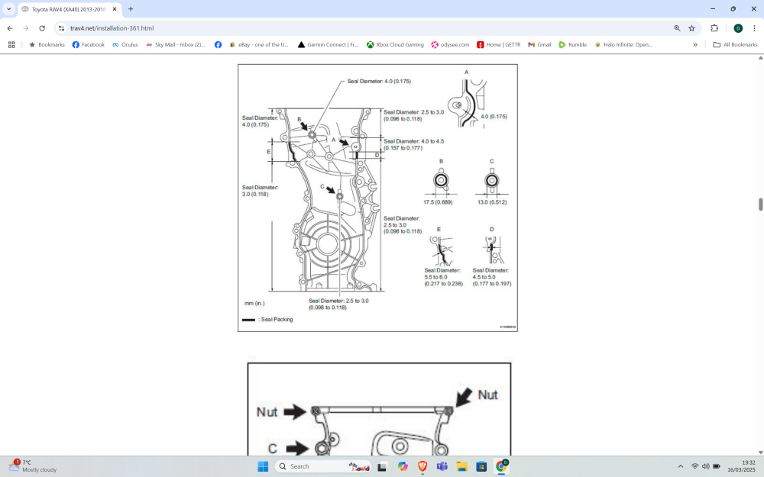Open Brave browser from the taskbar
Screen dimensions: 764x477
pos(422,466)
